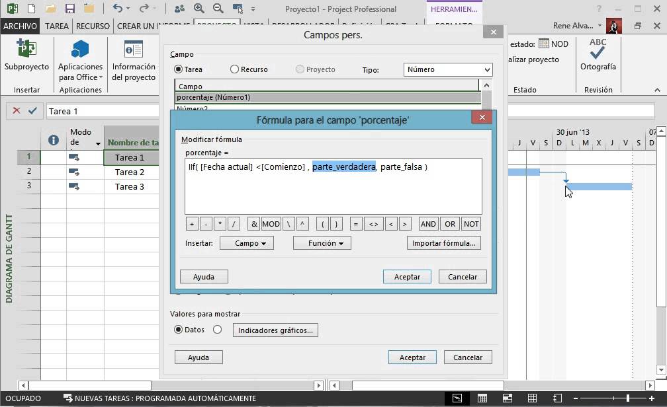Select the Tarea 2 name cell

(132, 172)
